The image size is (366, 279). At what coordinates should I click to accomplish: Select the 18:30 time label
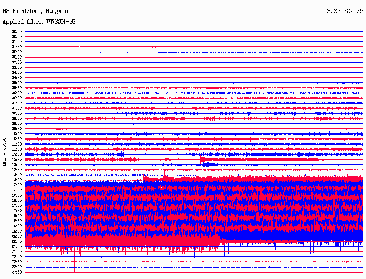17,221
